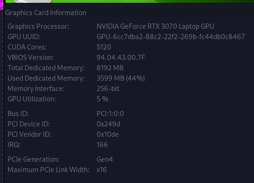Click the Graphics Card Information heading
Viewport: 254px width, 183px height.
point(46,13)
